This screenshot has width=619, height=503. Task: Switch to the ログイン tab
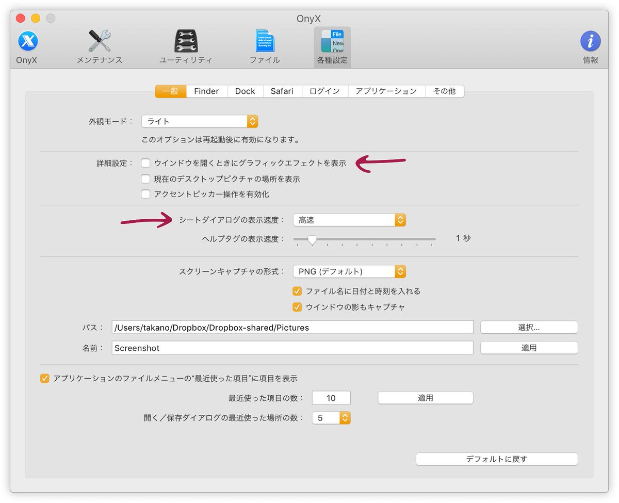[x=325, y=91]
